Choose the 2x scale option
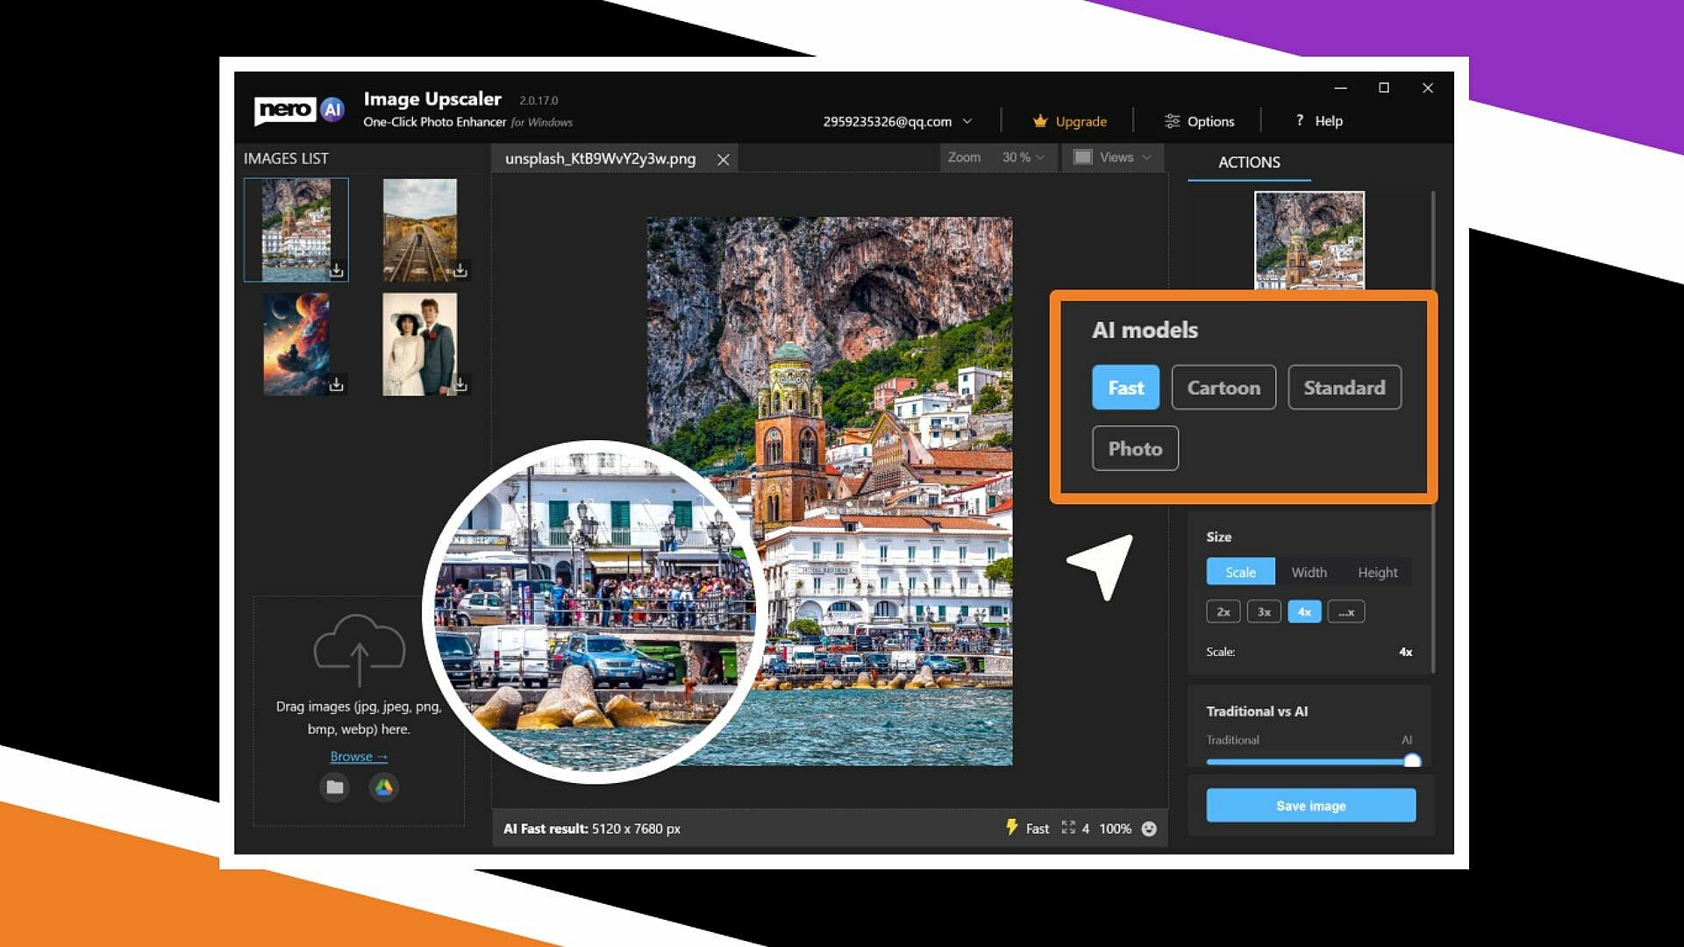 click(1223, 612)
